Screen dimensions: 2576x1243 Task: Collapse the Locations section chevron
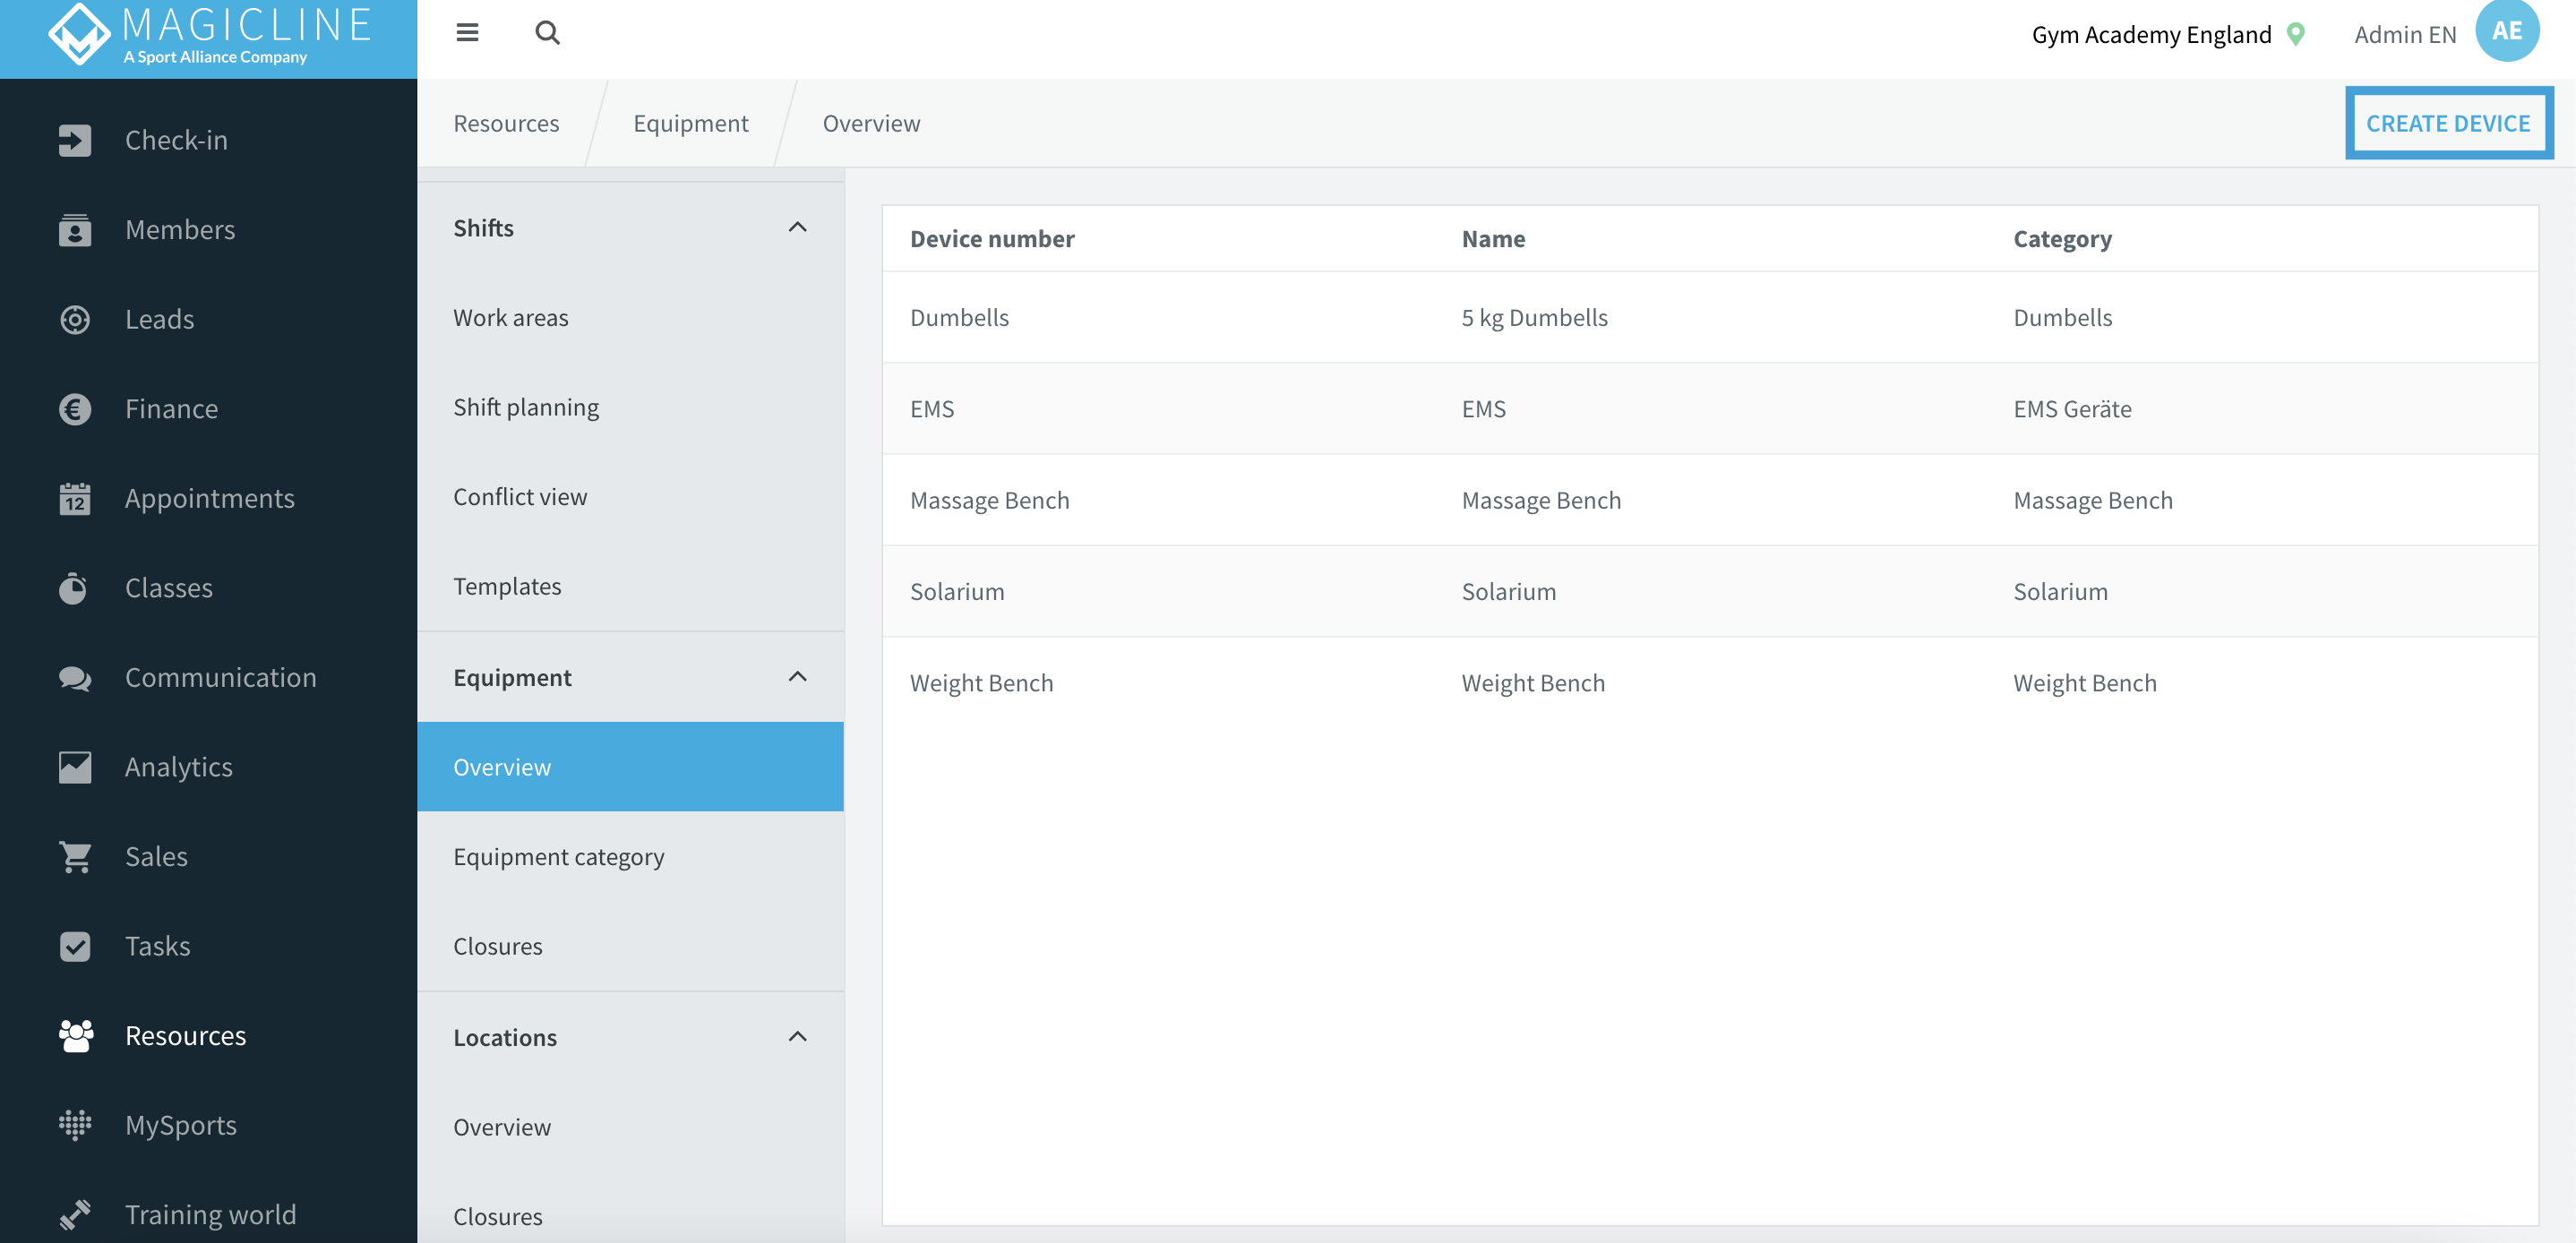(x=798, y=1037)
